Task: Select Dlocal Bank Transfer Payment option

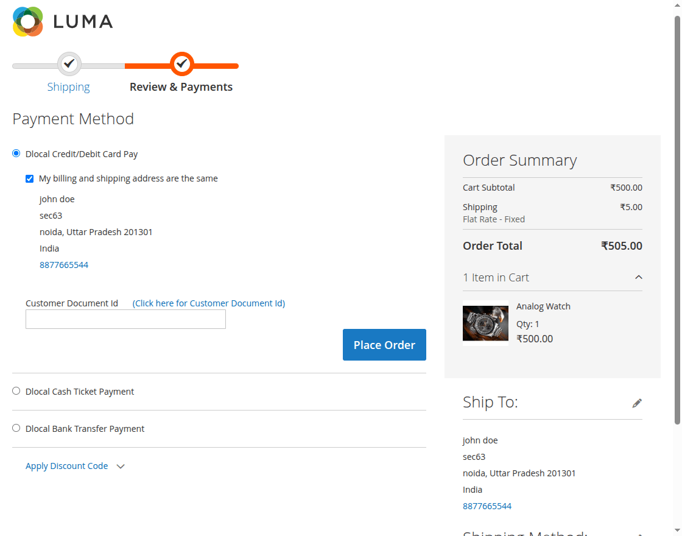Action: coord(16,428)
